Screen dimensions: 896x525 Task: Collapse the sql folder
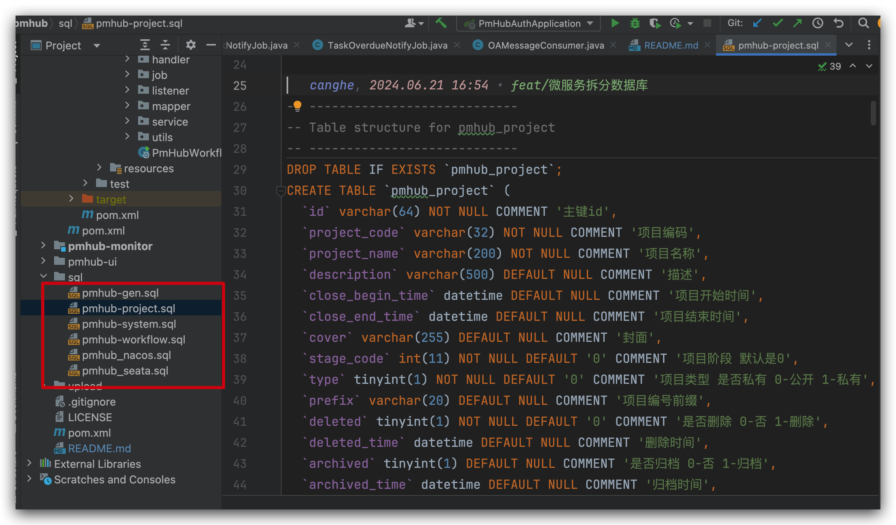(x=43, y=276)
